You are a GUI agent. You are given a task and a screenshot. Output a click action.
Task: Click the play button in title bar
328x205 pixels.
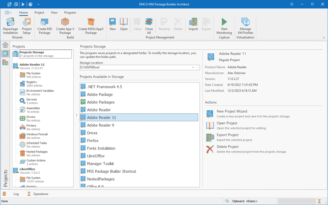pos(23,4)
